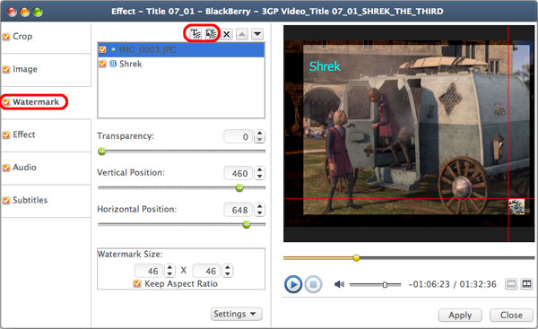Move the watermark down in list
This screenshot has height=329, width=538.
coord(257,34)
